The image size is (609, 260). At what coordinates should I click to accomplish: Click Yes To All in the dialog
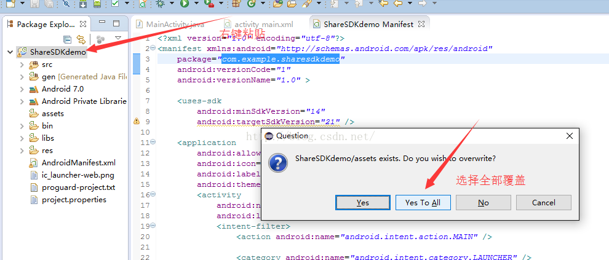pyautogui.click(x=423, y=203)
